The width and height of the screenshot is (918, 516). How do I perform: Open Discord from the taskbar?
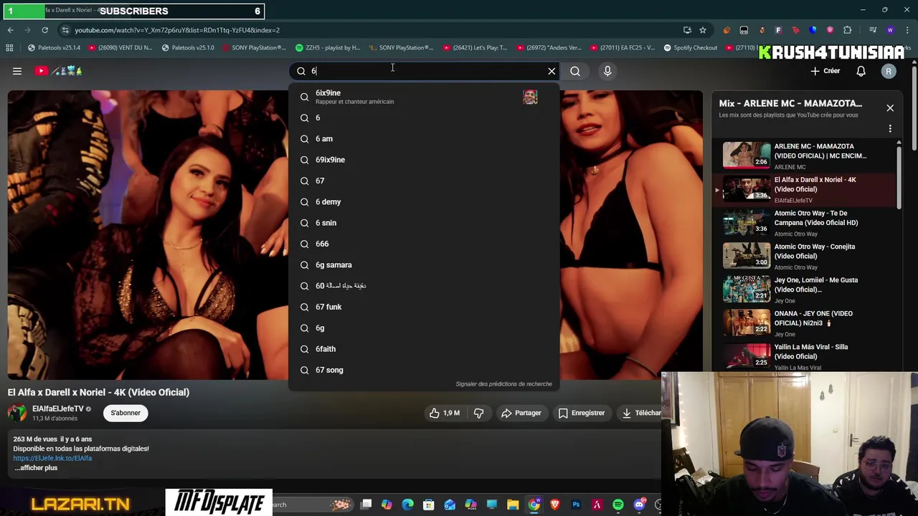pyautogui.click(x=639, y=505)
